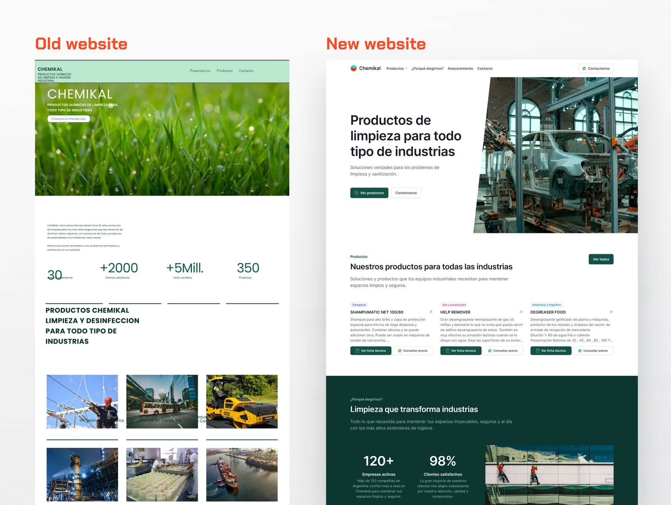Viewport: 671px width, 505px height.
Task: Click the +2000 Clientes satisfechos stat
Action: pos(119,270)
